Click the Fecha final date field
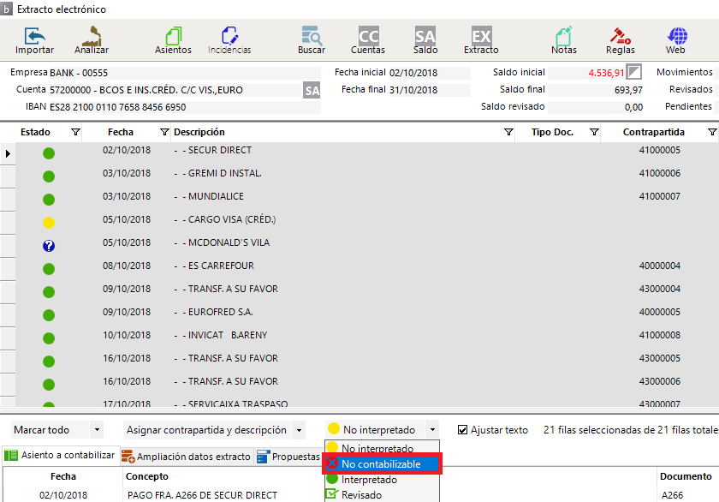 (x=430, y=90)
